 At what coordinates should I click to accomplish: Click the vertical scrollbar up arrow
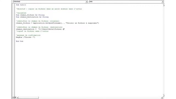164,5
